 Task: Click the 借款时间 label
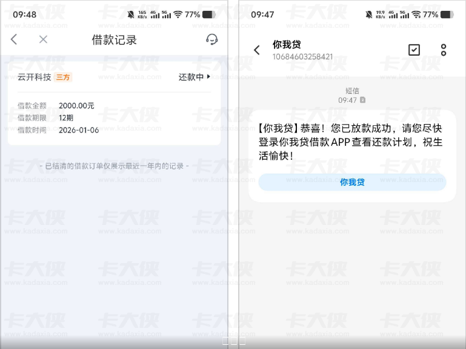click(32, 130)
